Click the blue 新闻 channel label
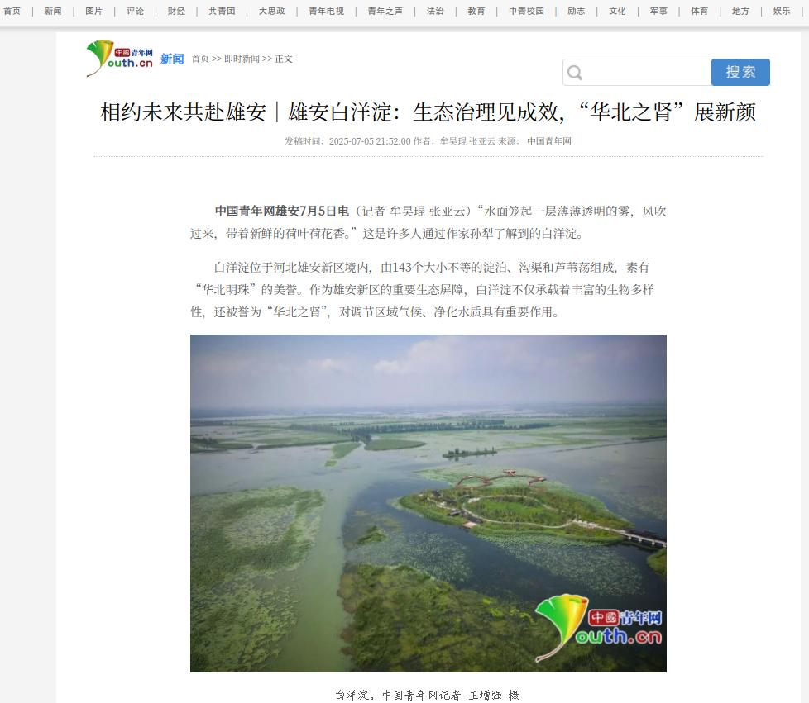 (x=172, y=59)
